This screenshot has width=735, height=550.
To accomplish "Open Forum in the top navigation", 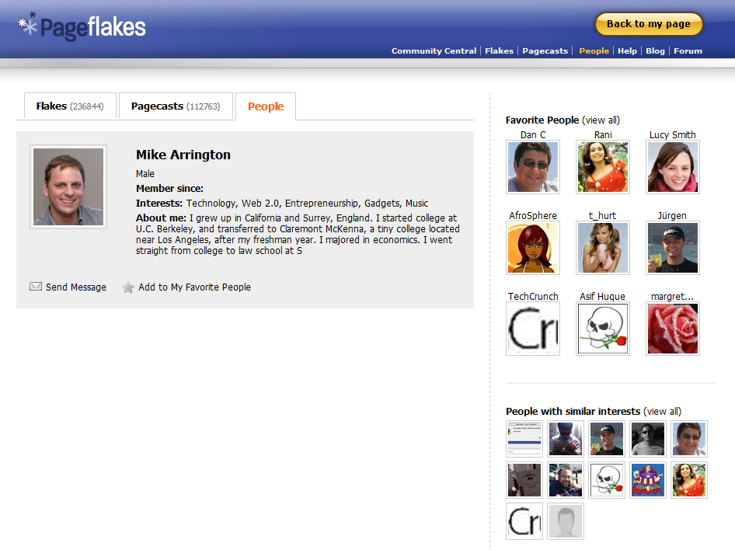I will pyautogui.click(x=688, y=50).
